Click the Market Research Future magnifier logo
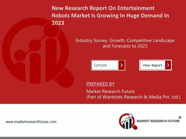This screenshot has height=139, width=186. click(x=128, y=121)
